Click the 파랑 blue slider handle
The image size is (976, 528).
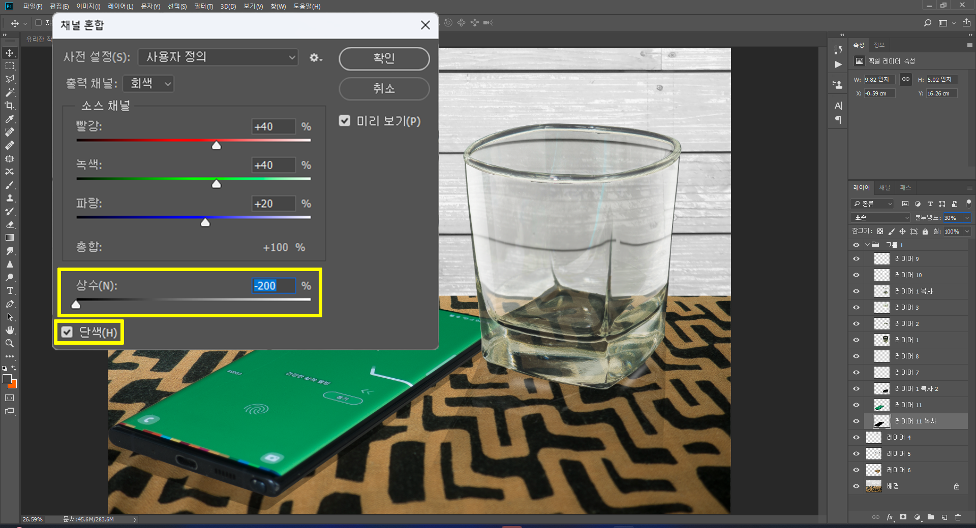click(x=205, y=222)
